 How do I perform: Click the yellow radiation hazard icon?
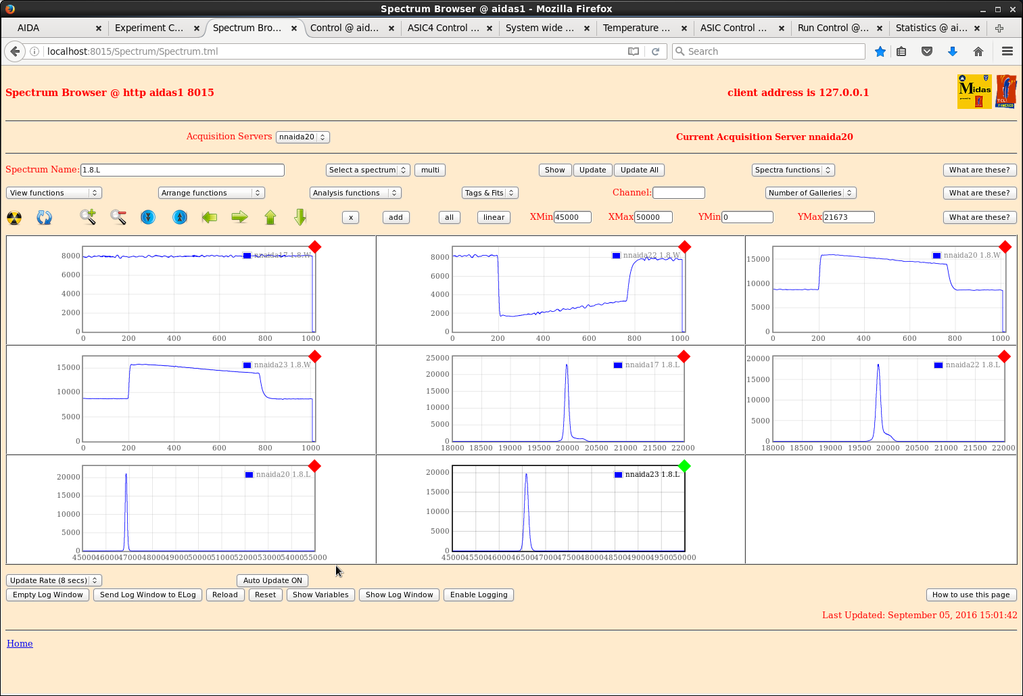point(14,217)
